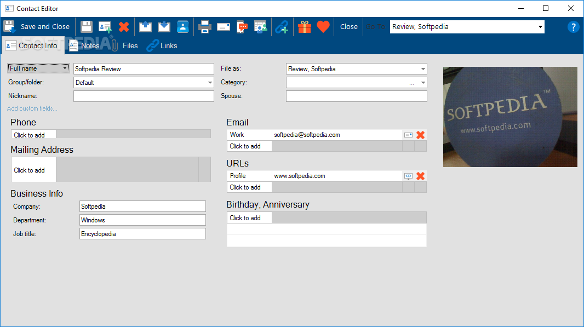
Task: Print contact using printer icon
Action: point(205,27)
